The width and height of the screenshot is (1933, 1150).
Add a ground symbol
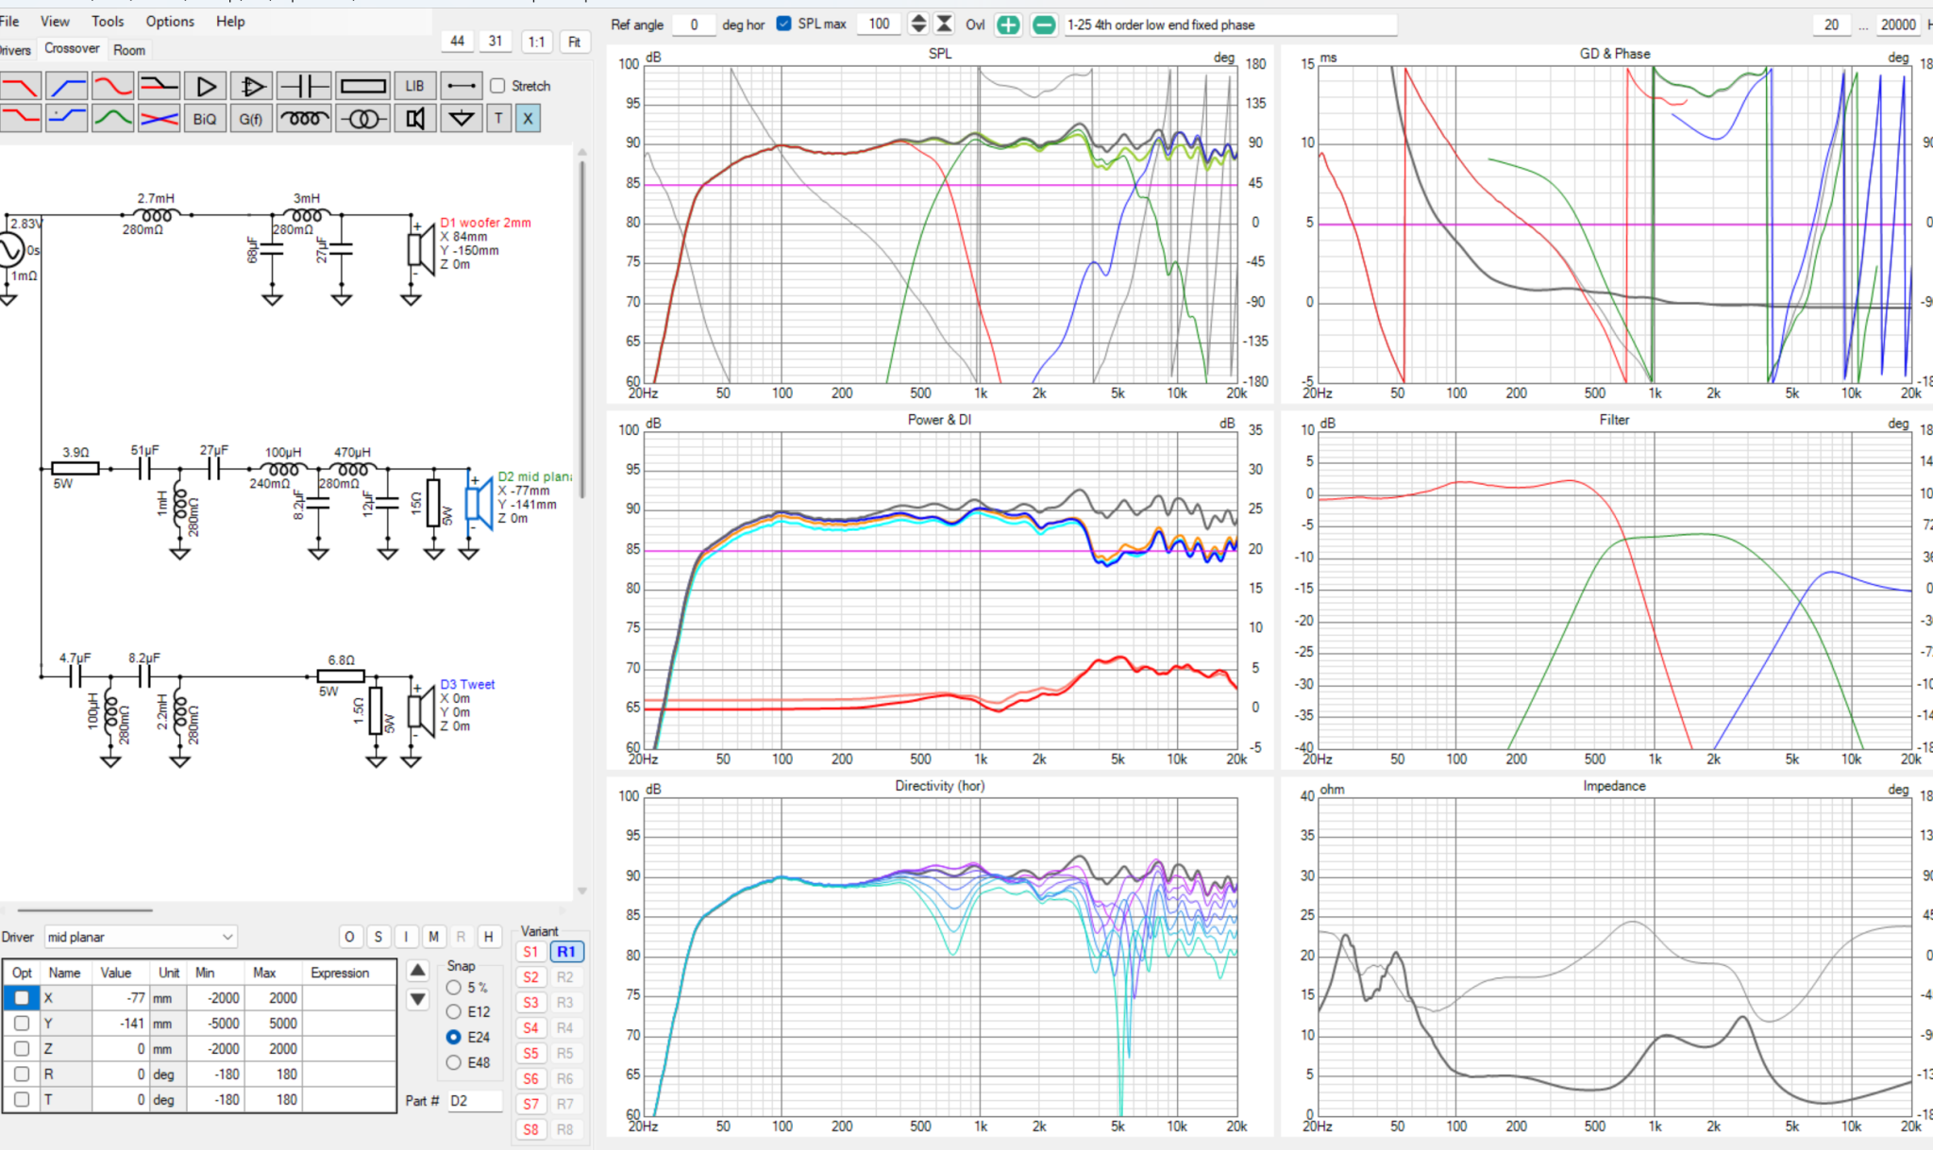pos(462,118)
